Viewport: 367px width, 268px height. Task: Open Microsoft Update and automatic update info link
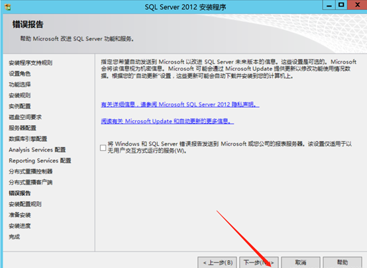pos(168,121)
